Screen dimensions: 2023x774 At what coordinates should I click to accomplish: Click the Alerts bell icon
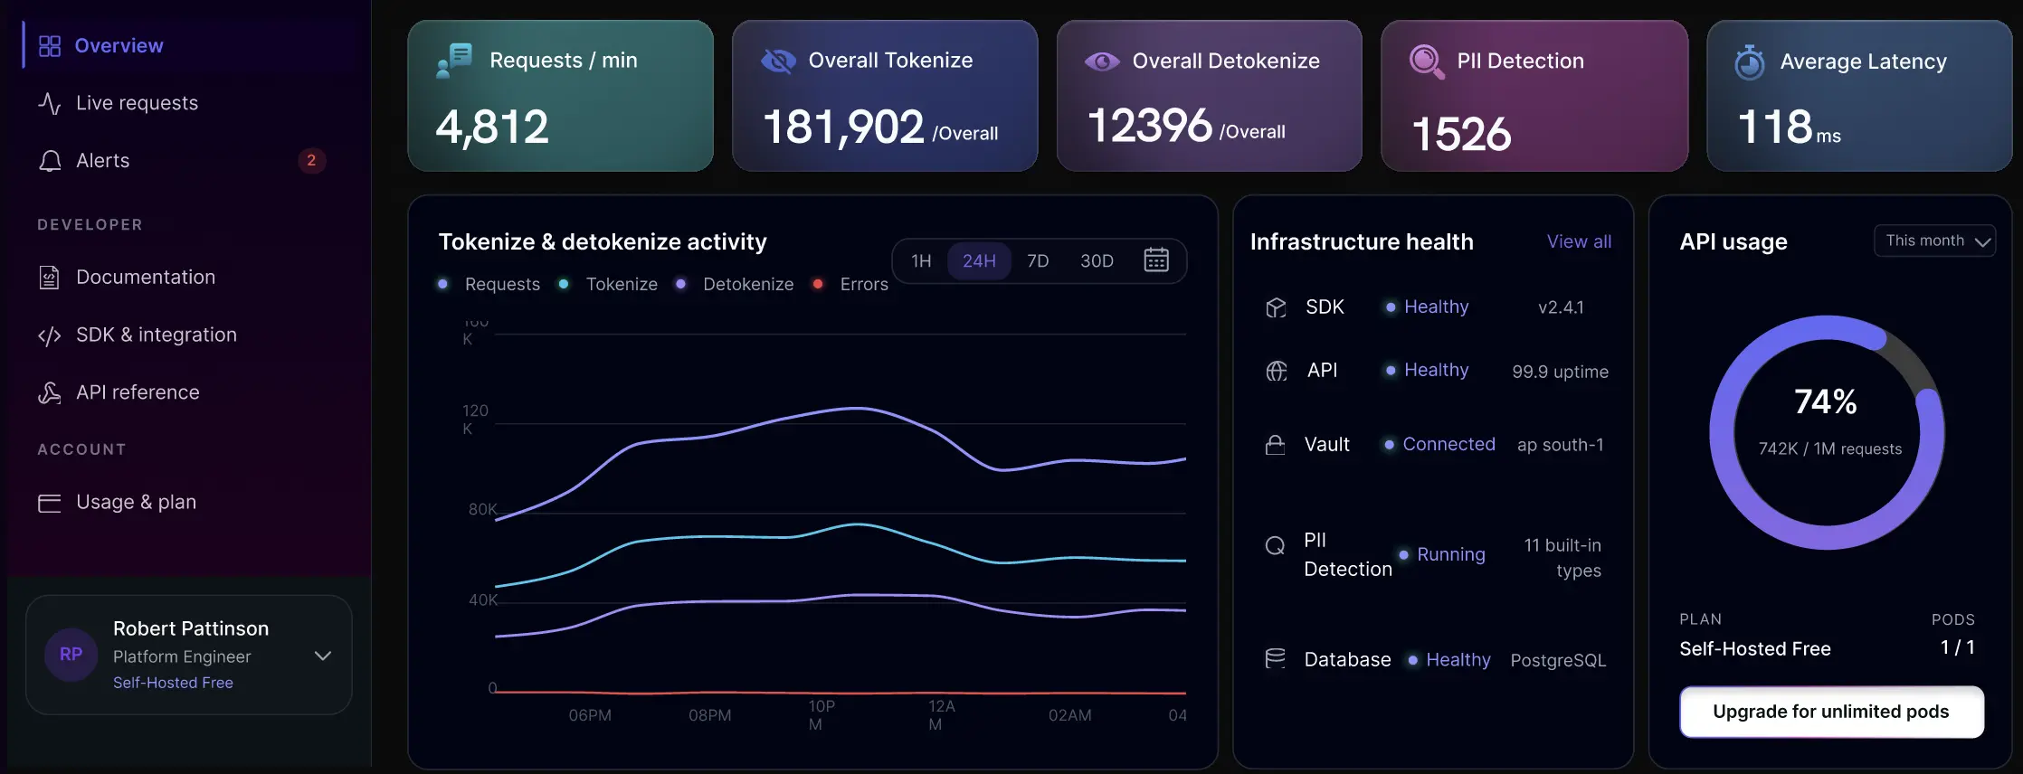(x=50, y=161)
